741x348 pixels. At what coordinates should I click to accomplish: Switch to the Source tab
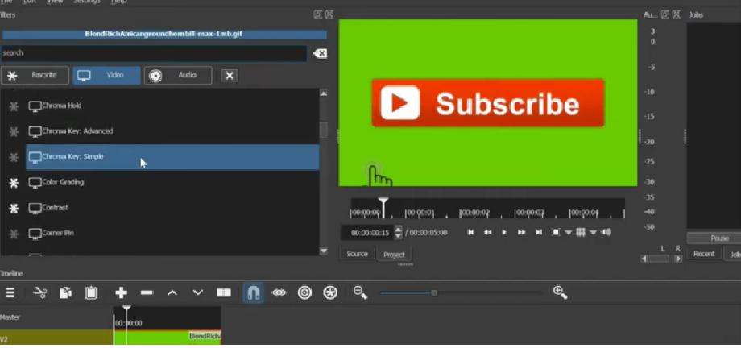point(358,254)
